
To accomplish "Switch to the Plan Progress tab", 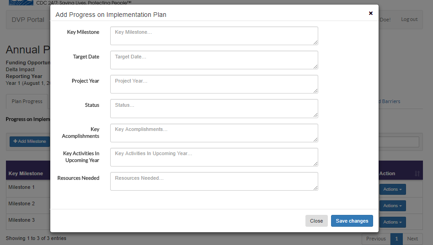I will (x=27, y=101).
